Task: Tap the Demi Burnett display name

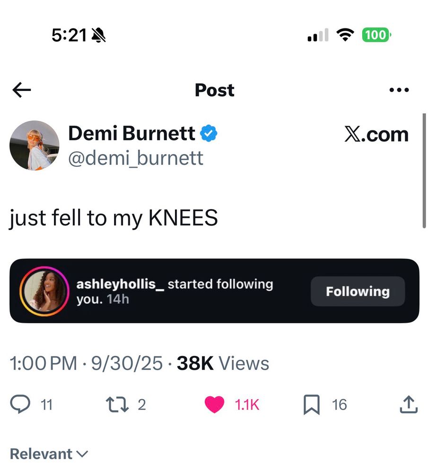Action: [x=131, y=134]
